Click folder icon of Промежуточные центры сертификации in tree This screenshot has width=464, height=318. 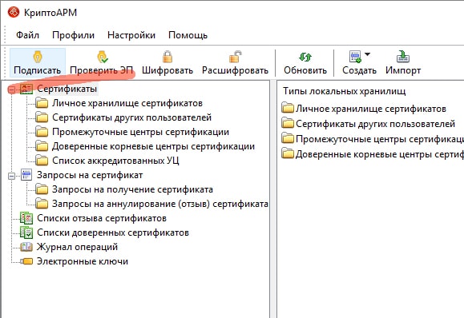tap(42, 132)
